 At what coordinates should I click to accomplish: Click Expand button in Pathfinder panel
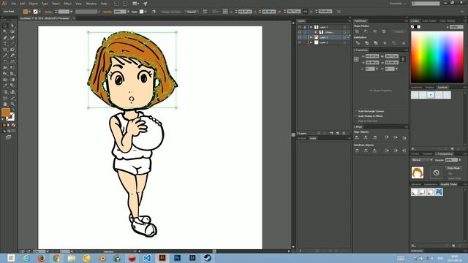coord(399,31)
